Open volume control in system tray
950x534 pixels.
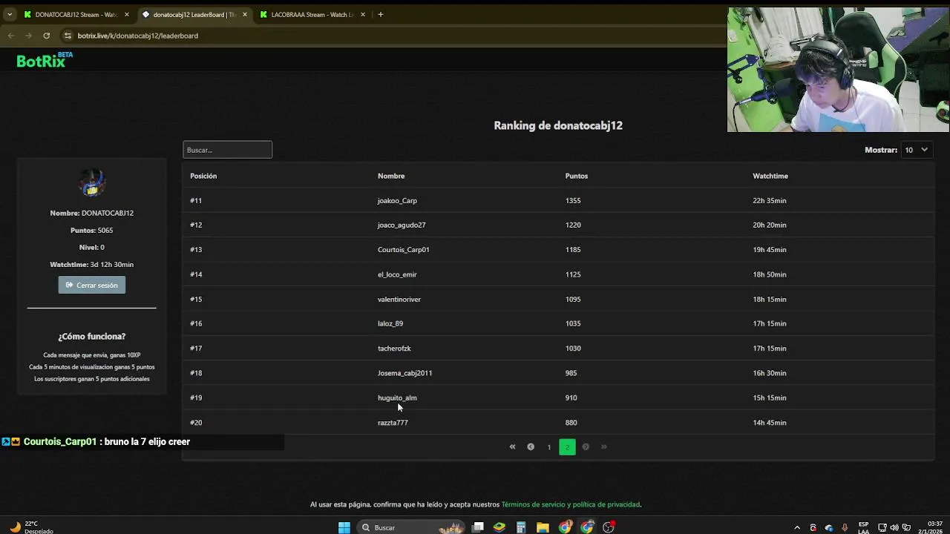pyautogui.click(x=894, y=527)
